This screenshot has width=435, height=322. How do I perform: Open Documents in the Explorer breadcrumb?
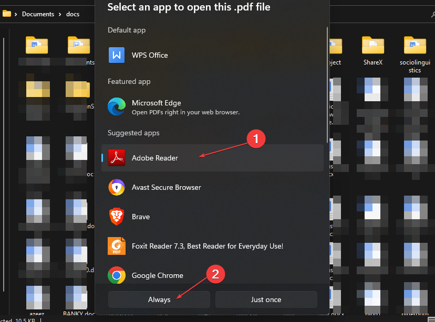(38, 14)
